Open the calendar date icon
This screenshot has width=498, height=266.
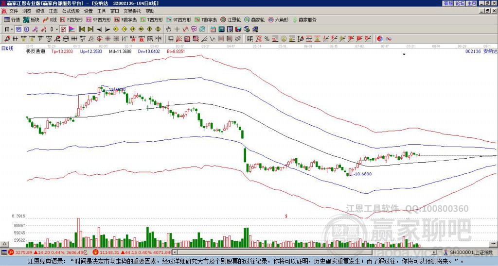click(x=213, y=29)
